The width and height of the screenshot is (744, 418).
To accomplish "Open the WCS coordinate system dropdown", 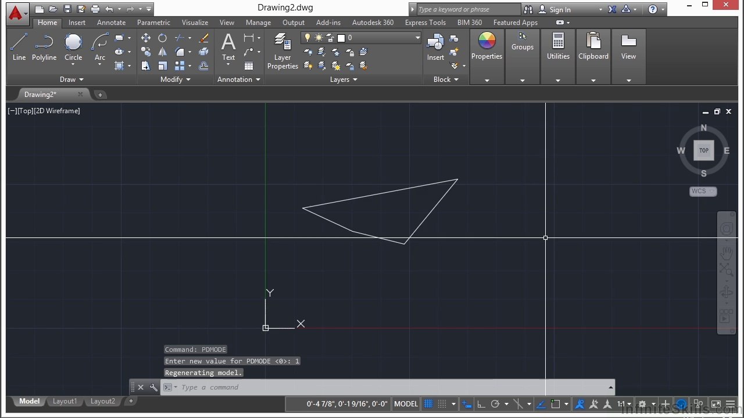I will click(703, 191).
